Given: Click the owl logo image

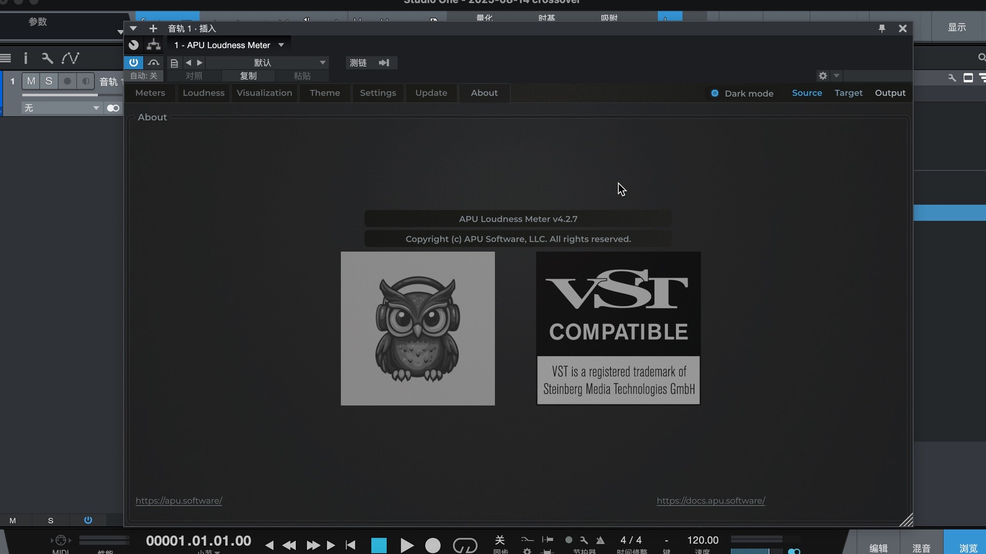Looking at the screenshot, I should [x=418, y=328].
